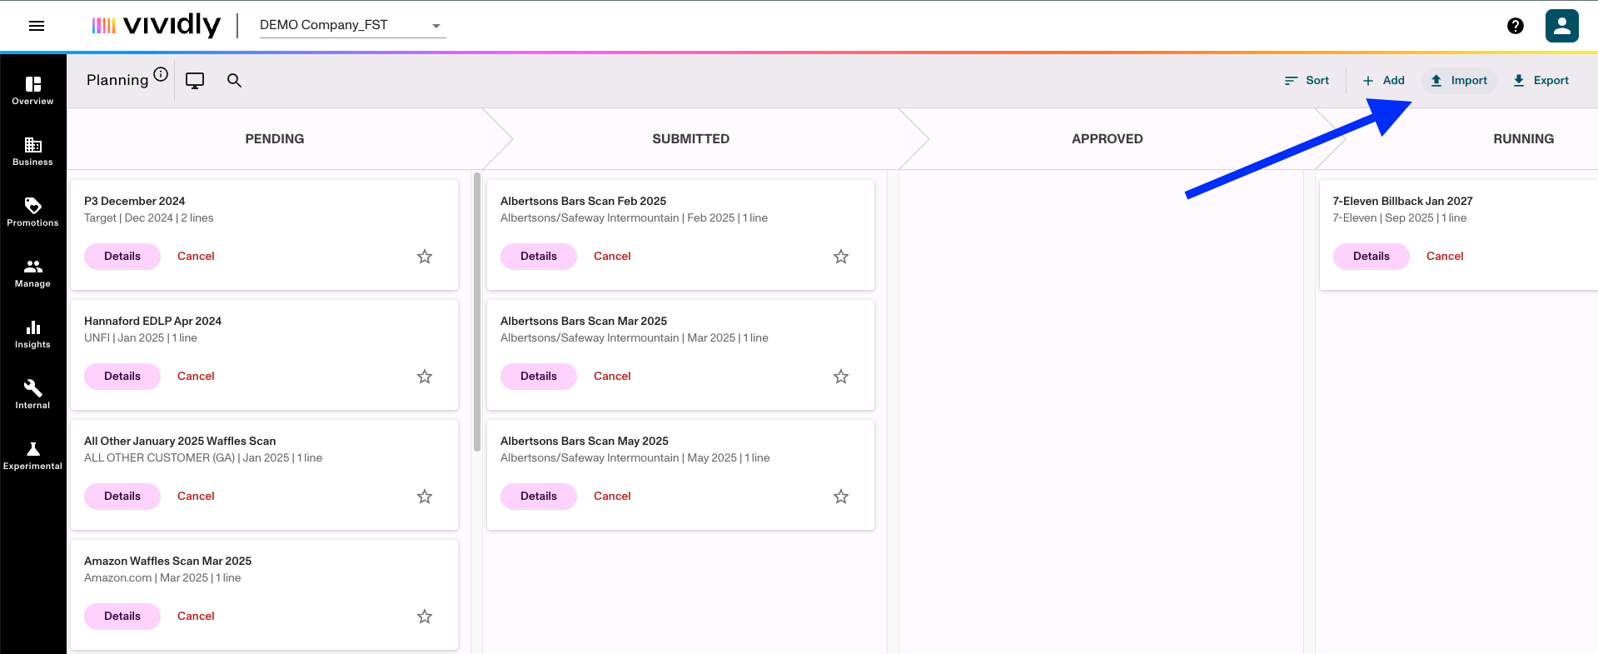Click 'UNFI | Jan 2025 | 1 line' subtitle

tap(141, 338)
